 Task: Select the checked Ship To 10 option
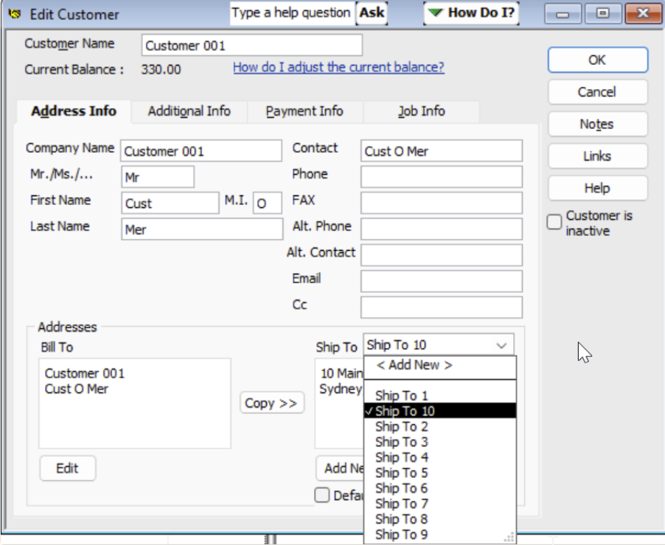pos(440,411)
